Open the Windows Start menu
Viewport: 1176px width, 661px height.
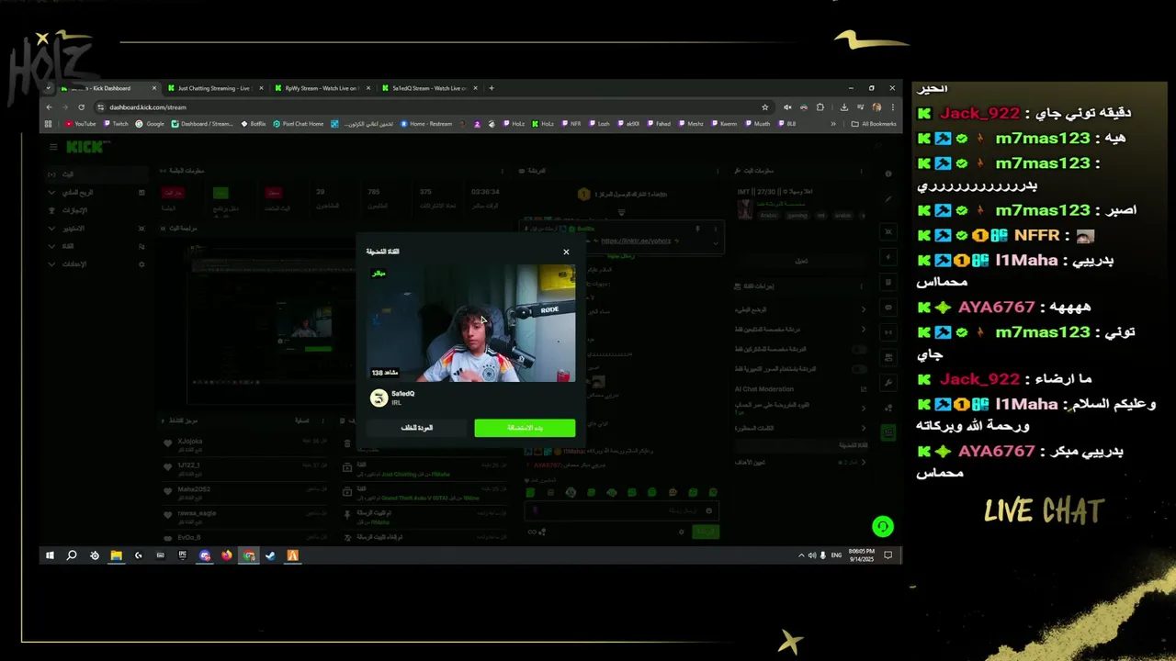pos(50,555)
